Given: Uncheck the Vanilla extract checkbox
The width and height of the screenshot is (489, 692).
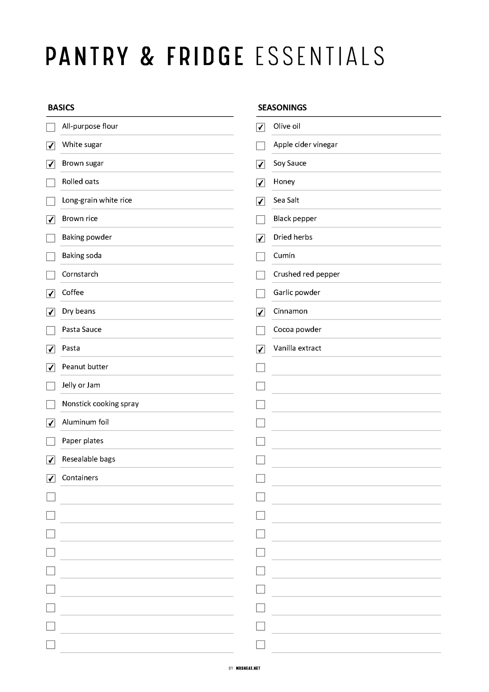Looking at the screenshot, I should 261,349.
